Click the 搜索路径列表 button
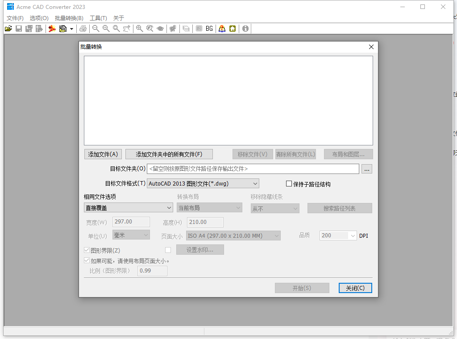Viewport: 457px width, 339px height. tap(340, 208)
